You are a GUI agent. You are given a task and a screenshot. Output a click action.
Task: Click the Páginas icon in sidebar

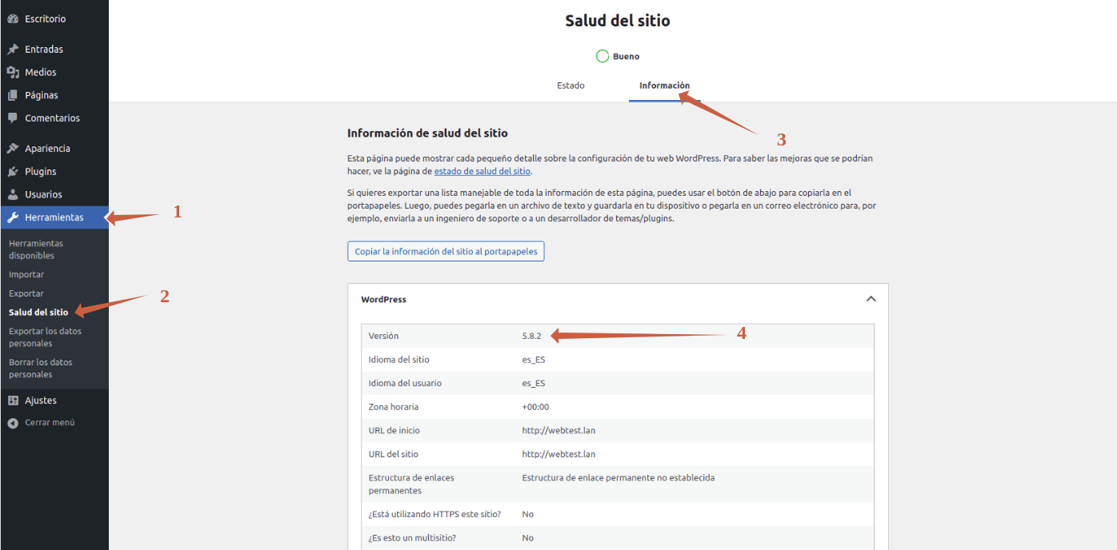click(x=13, y=95)
